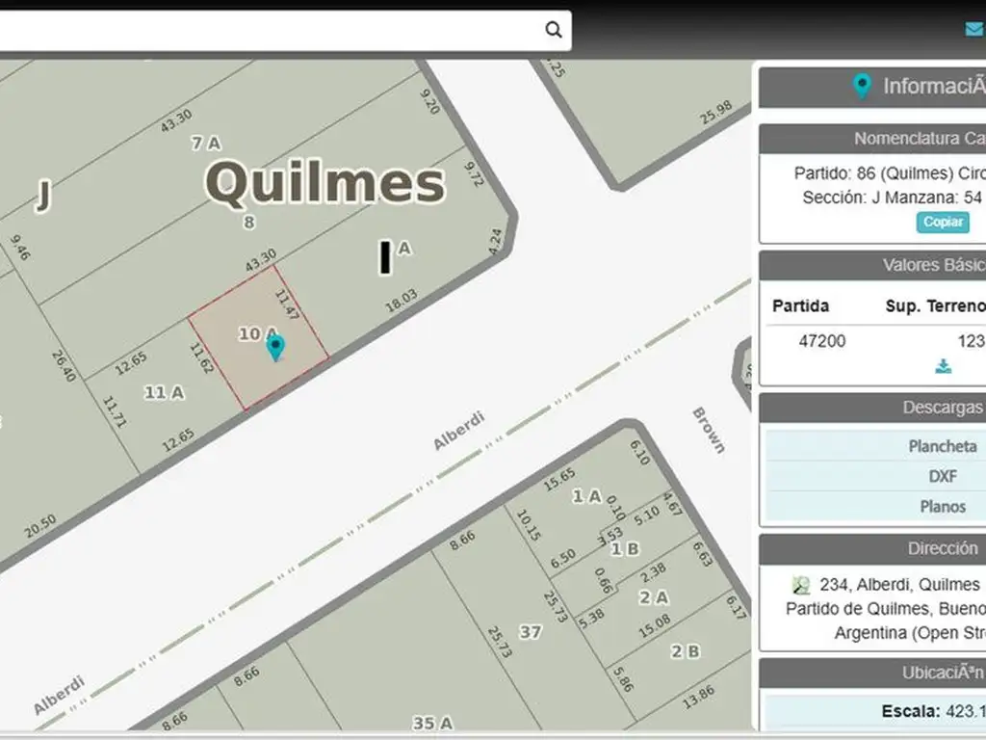Select parcel 37 on the map
This screenshot has height=740, width=986.
click(x=530, y=631)
